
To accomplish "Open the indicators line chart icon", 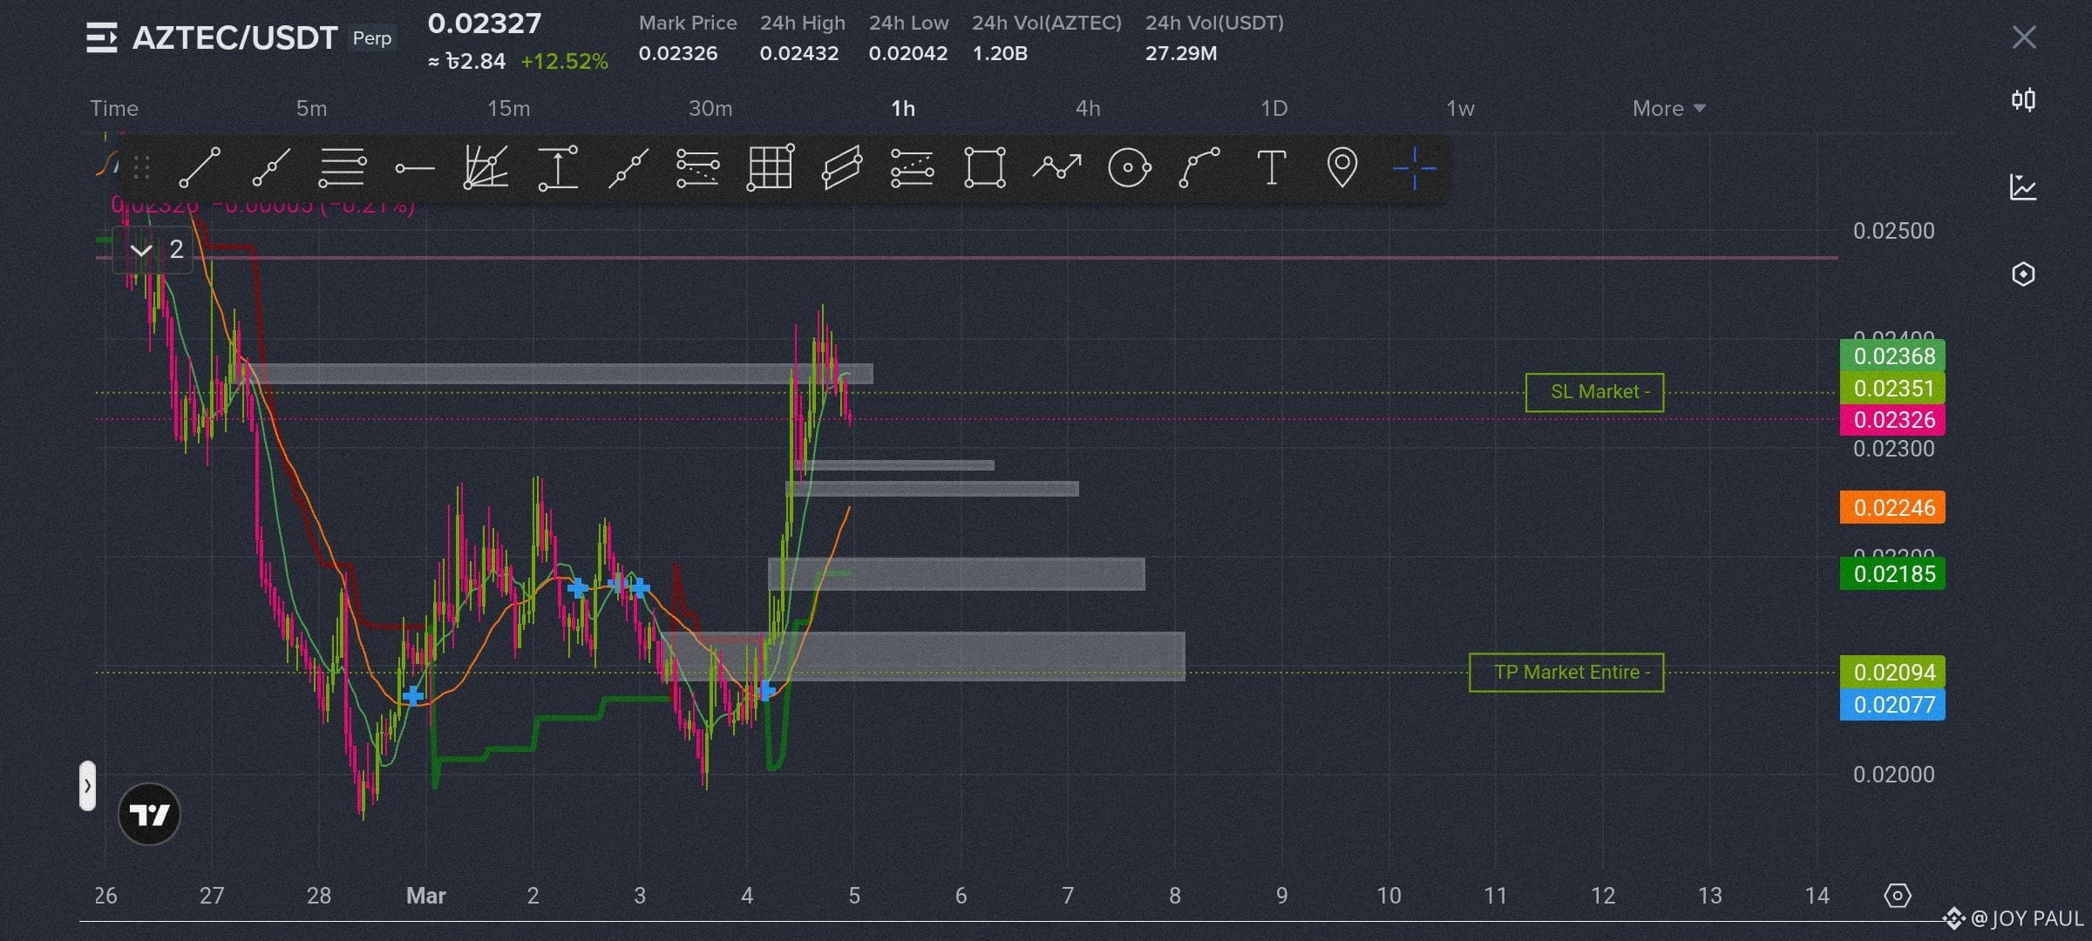I will tap(2023, 187).
